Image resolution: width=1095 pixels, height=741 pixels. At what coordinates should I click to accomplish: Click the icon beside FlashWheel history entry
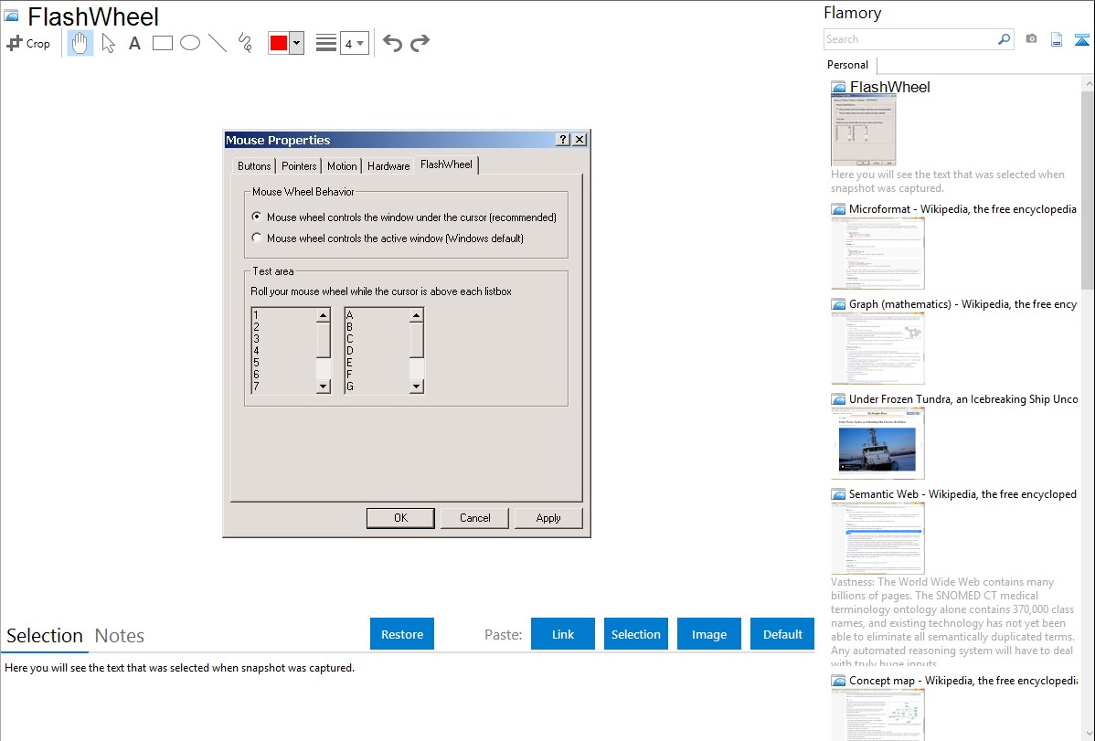838,88
